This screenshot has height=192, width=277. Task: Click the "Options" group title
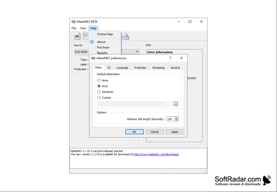coord(102,112)
